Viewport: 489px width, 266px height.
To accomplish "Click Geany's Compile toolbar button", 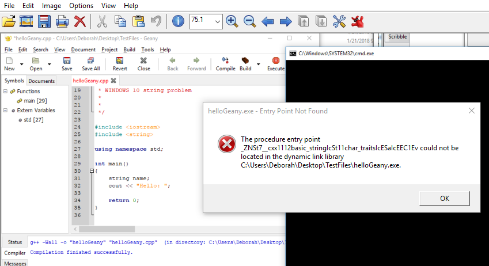I will tap(225, 63).
